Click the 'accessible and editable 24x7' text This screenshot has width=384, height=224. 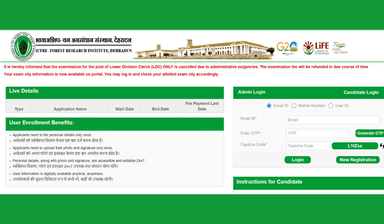[x=79, y=161]
